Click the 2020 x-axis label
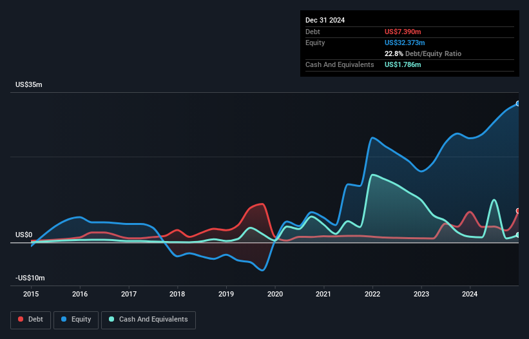This screenshot has width=529, height=339. (x=275, y=294)
